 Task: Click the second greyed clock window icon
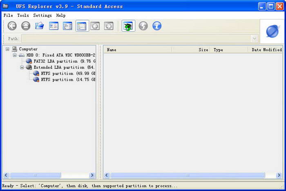(x=109, y=26)
